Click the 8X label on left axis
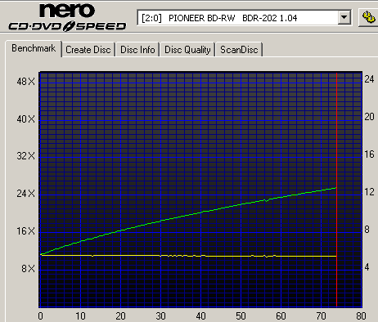 pos(29,269)
